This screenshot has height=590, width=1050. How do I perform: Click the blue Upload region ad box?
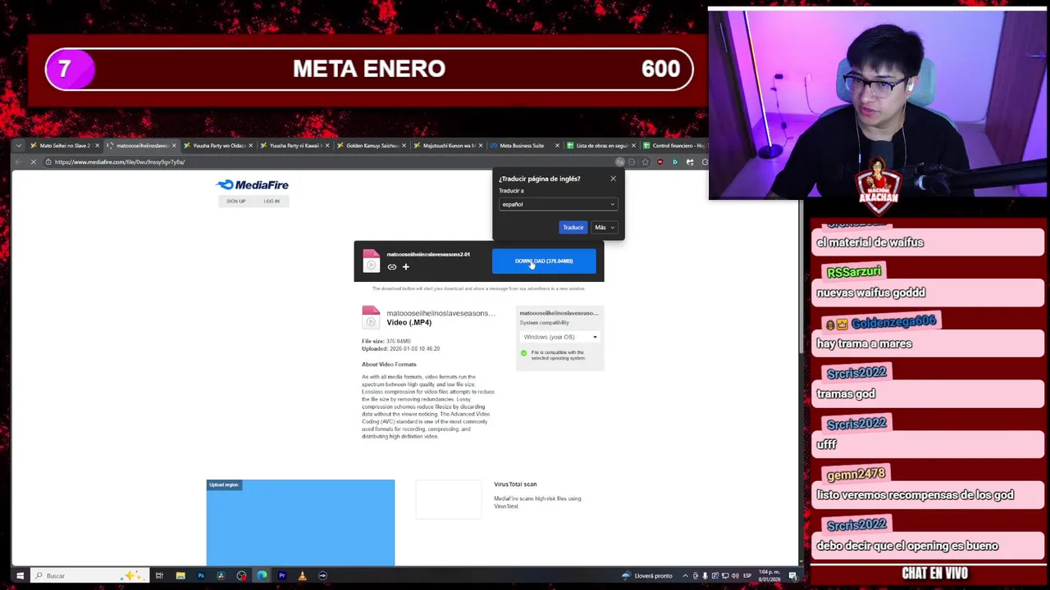click(x=300, y=523)
